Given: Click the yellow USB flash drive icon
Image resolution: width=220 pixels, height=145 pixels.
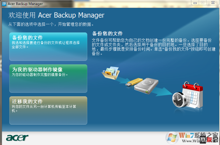Looking at the screenshot, I should pos(134,82).
